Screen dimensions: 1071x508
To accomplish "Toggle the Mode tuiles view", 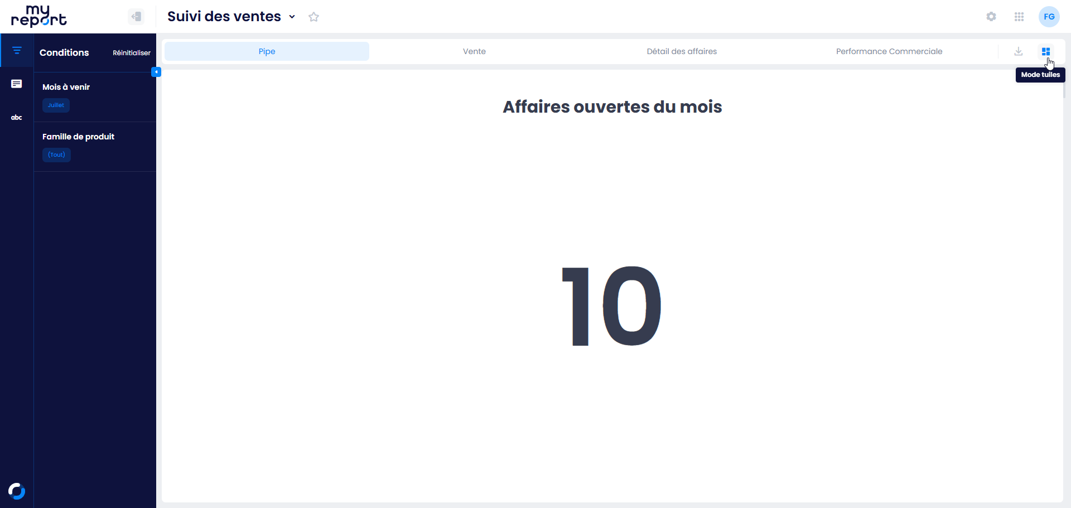I will coord(1045,51).
